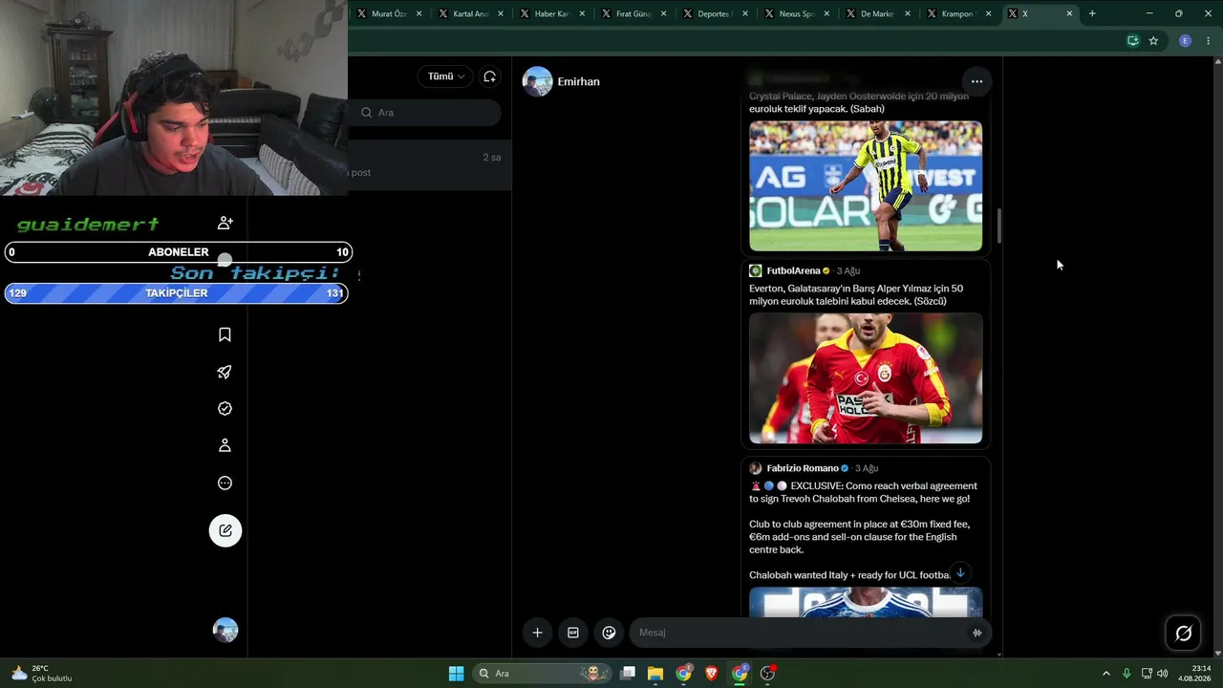Open the More circle menu in X sidebar

[225, 484]
